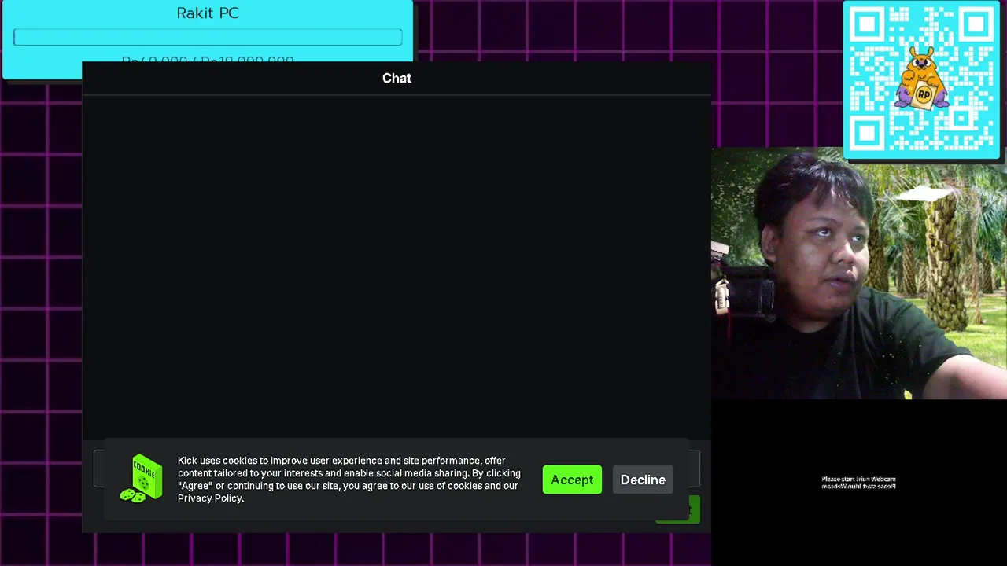
Task: Select the Rakit PC goal title
Action: pyautogui.click(x=208, y=13)
